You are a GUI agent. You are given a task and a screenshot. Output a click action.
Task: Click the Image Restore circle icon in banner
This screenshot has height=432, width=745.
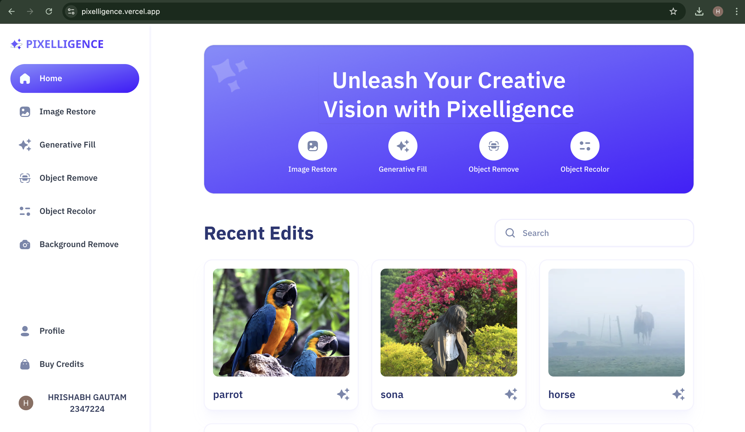(312, 146)
